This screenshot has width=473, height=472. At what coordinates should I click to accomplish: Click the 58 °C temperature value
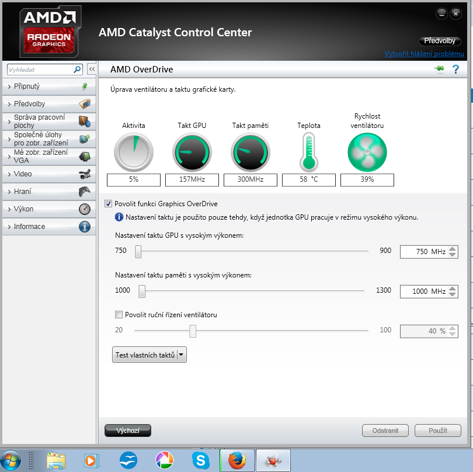click(x=308, y=179)
